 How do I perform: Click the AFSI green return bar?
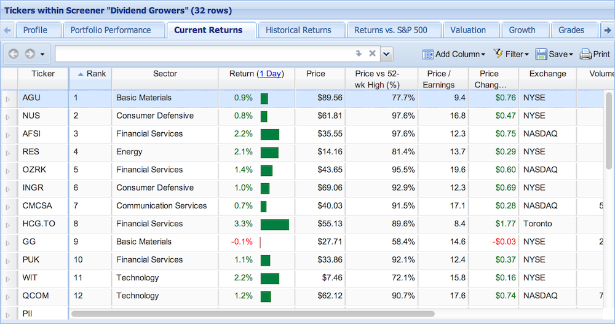pos(270,135)
